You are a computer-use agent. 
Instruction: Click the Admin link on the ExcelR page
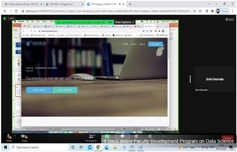pyautogui.click(x=133, y=44)
